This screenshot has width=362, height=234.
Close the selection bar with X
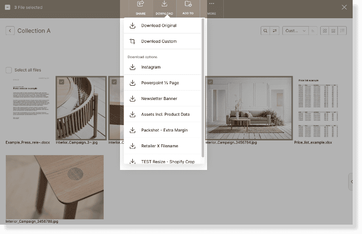pos(344,7)
